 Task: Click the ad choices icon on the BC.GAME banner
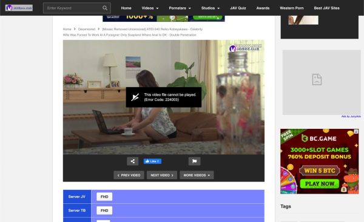pyautogui.click(x=356, y=131)
